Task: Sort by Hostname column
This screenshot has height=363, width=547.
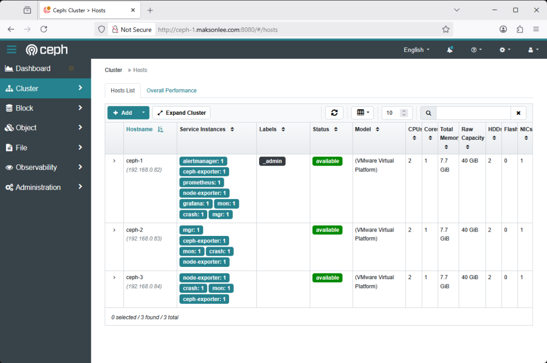Action: pos(144,129)
